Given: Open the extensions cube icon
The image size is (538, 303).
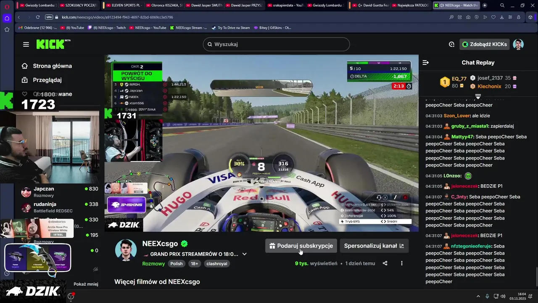Looking at the screenshot, I should click(530, 17).
